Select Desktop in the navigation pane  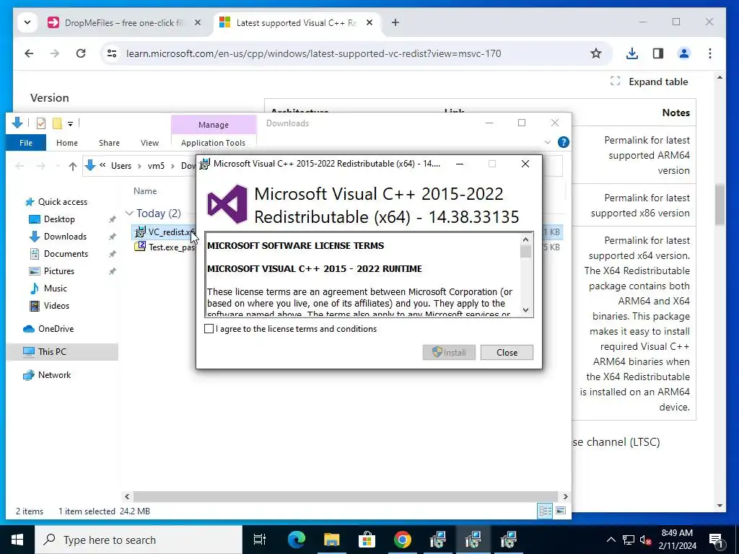point(59,219)
